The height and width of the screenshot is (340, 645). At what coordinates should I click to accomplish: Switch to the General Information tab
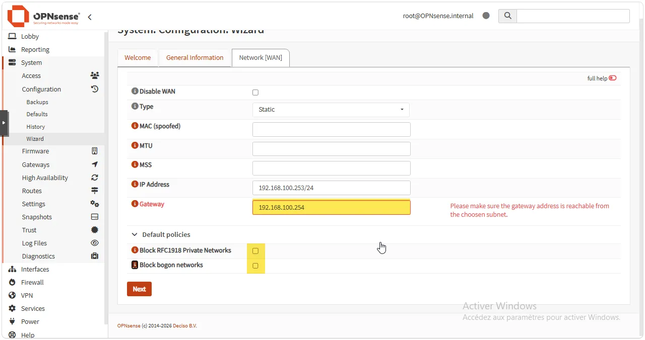tap(195, 58)
